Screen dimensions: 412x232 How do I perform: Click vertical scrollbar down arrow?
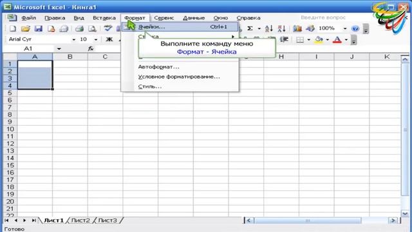405,213
